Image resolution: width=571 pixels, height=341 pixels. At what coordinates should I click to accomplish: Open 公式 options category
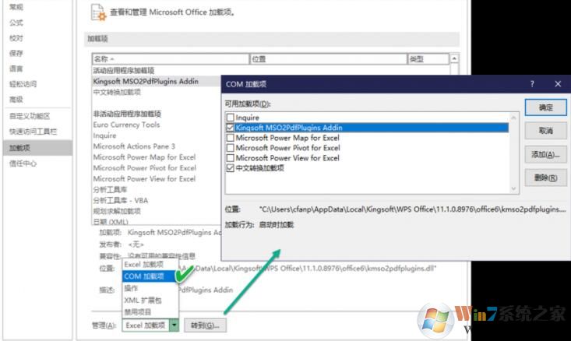(16, 23)
